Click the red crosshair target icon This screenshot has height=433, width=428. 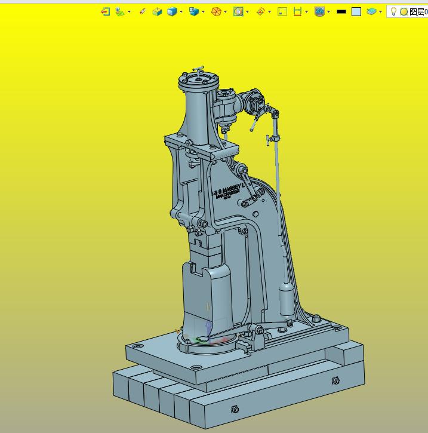260,11
